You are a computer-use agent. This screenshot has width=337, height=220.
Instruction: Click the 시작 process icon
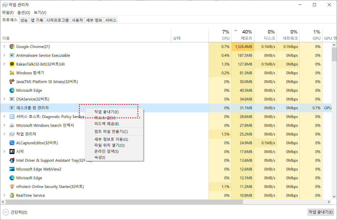coord(12,151)
